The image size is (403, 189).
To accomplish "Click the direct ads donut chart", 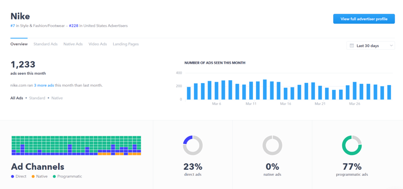I will [x=193, y=145].
